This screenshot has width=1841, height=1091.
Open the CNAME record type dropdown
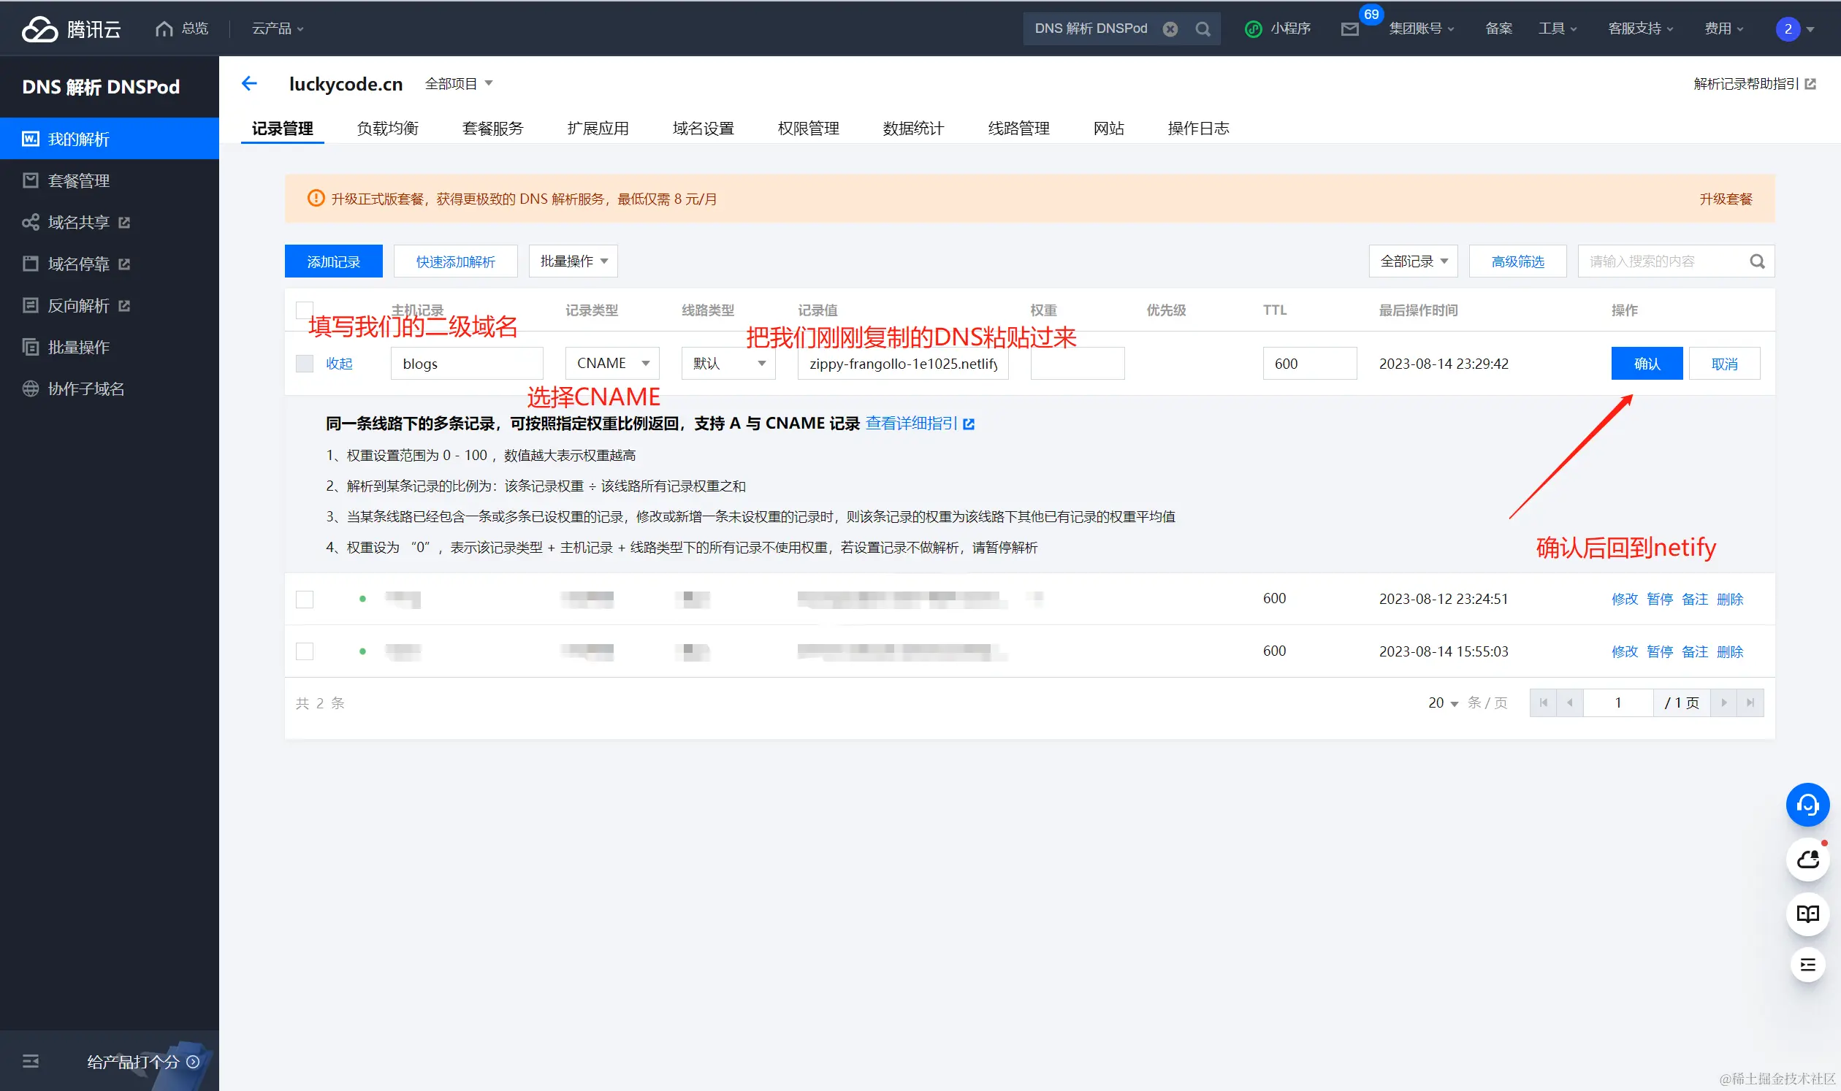tap(613, 363)
